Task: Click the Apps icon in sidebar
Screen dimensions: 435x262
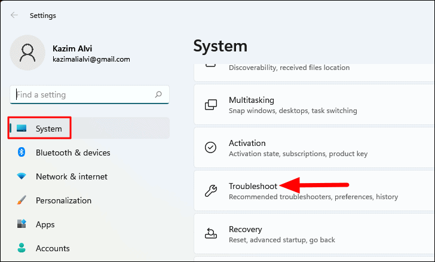Action: (x=22, y=224)
